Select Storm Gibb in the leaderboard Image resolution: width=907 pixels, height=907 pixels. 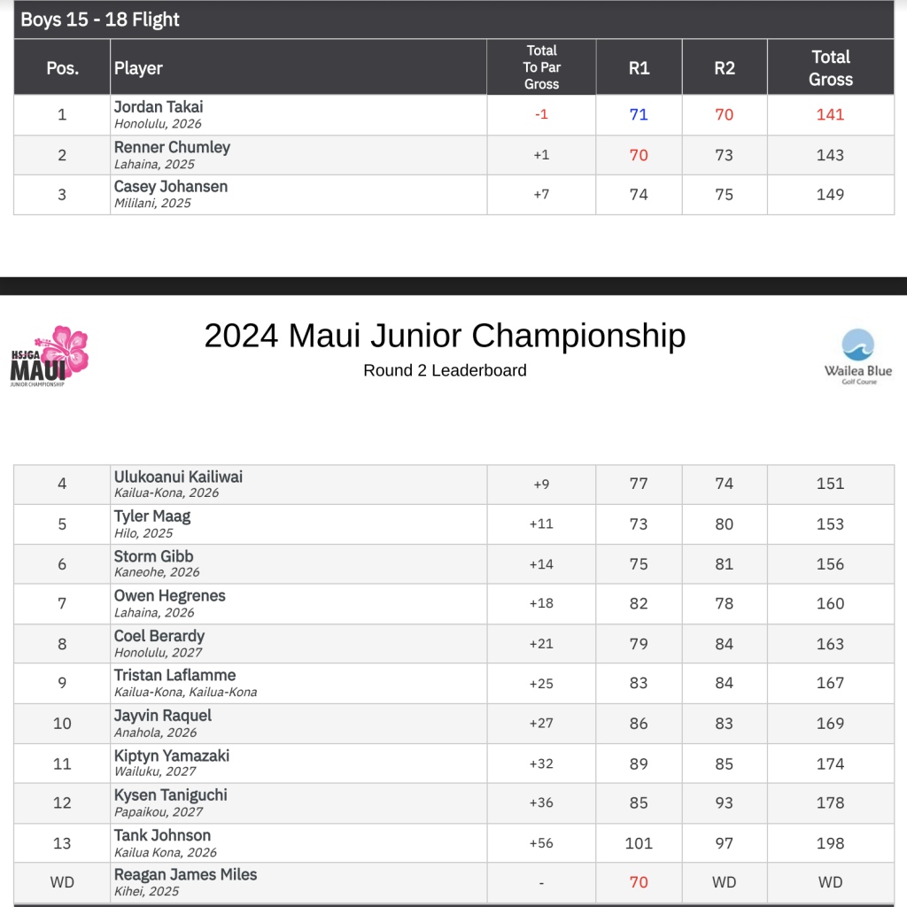pyautogui.click(x=153, y=556)
